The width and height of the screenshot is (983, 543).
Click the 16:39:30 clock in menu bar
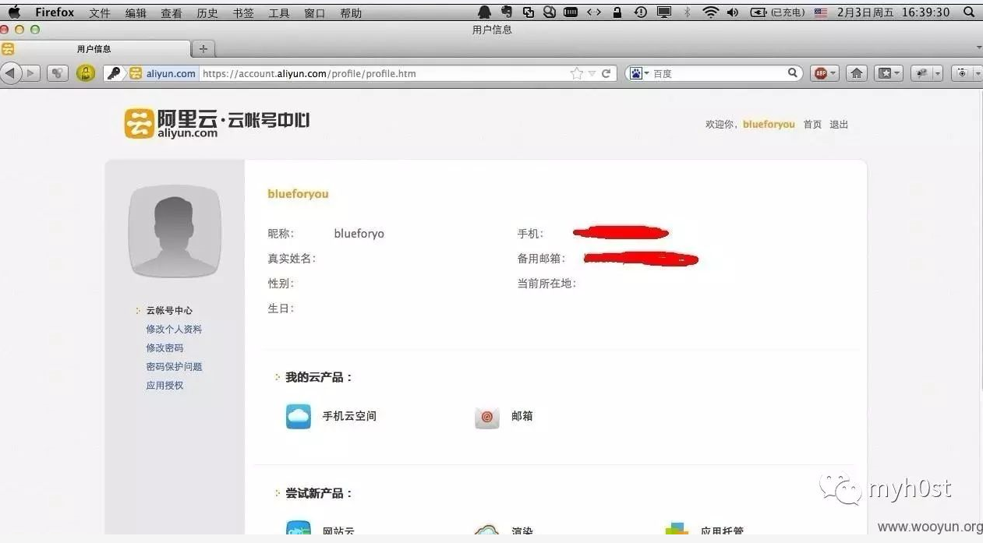(925, 12)
